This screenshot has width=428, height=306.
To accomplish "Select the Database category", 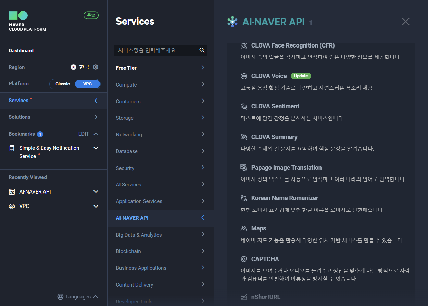I will (x=161, y=151).
